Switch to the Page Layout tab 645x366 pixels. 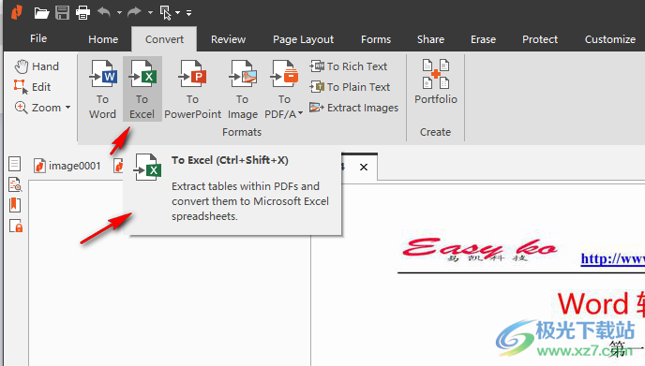303,39
